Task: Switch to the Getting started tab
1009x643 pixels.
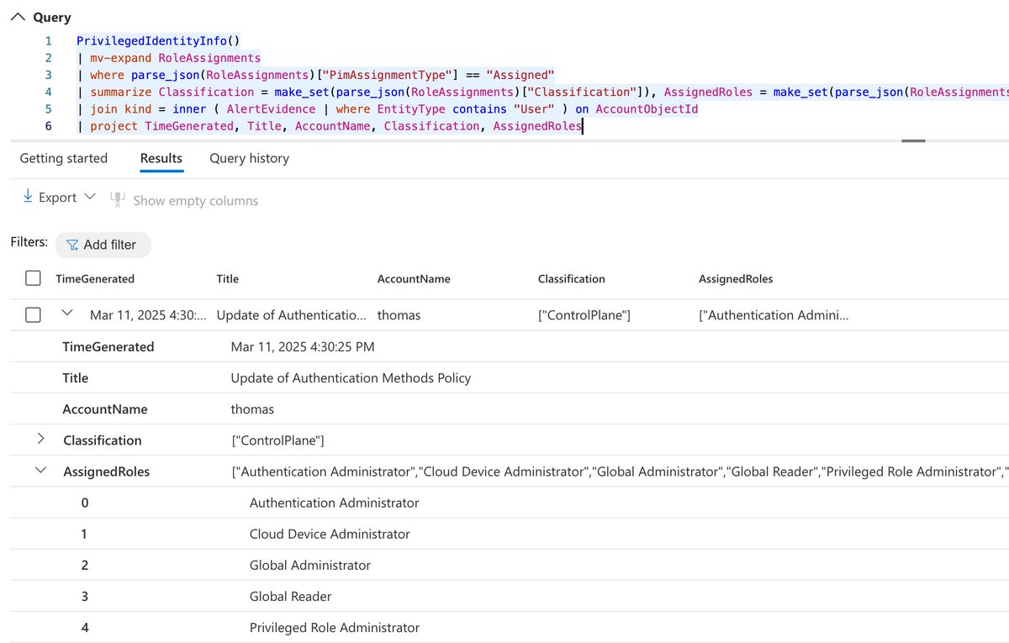Action: point(63,158)
